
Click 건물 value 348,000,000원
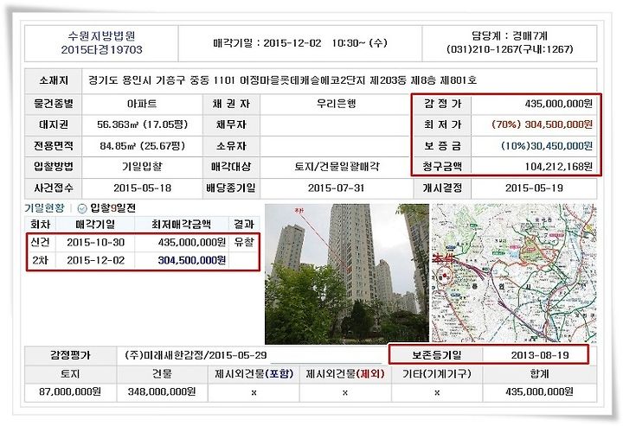pyautogui.click(x=162, y=391)
